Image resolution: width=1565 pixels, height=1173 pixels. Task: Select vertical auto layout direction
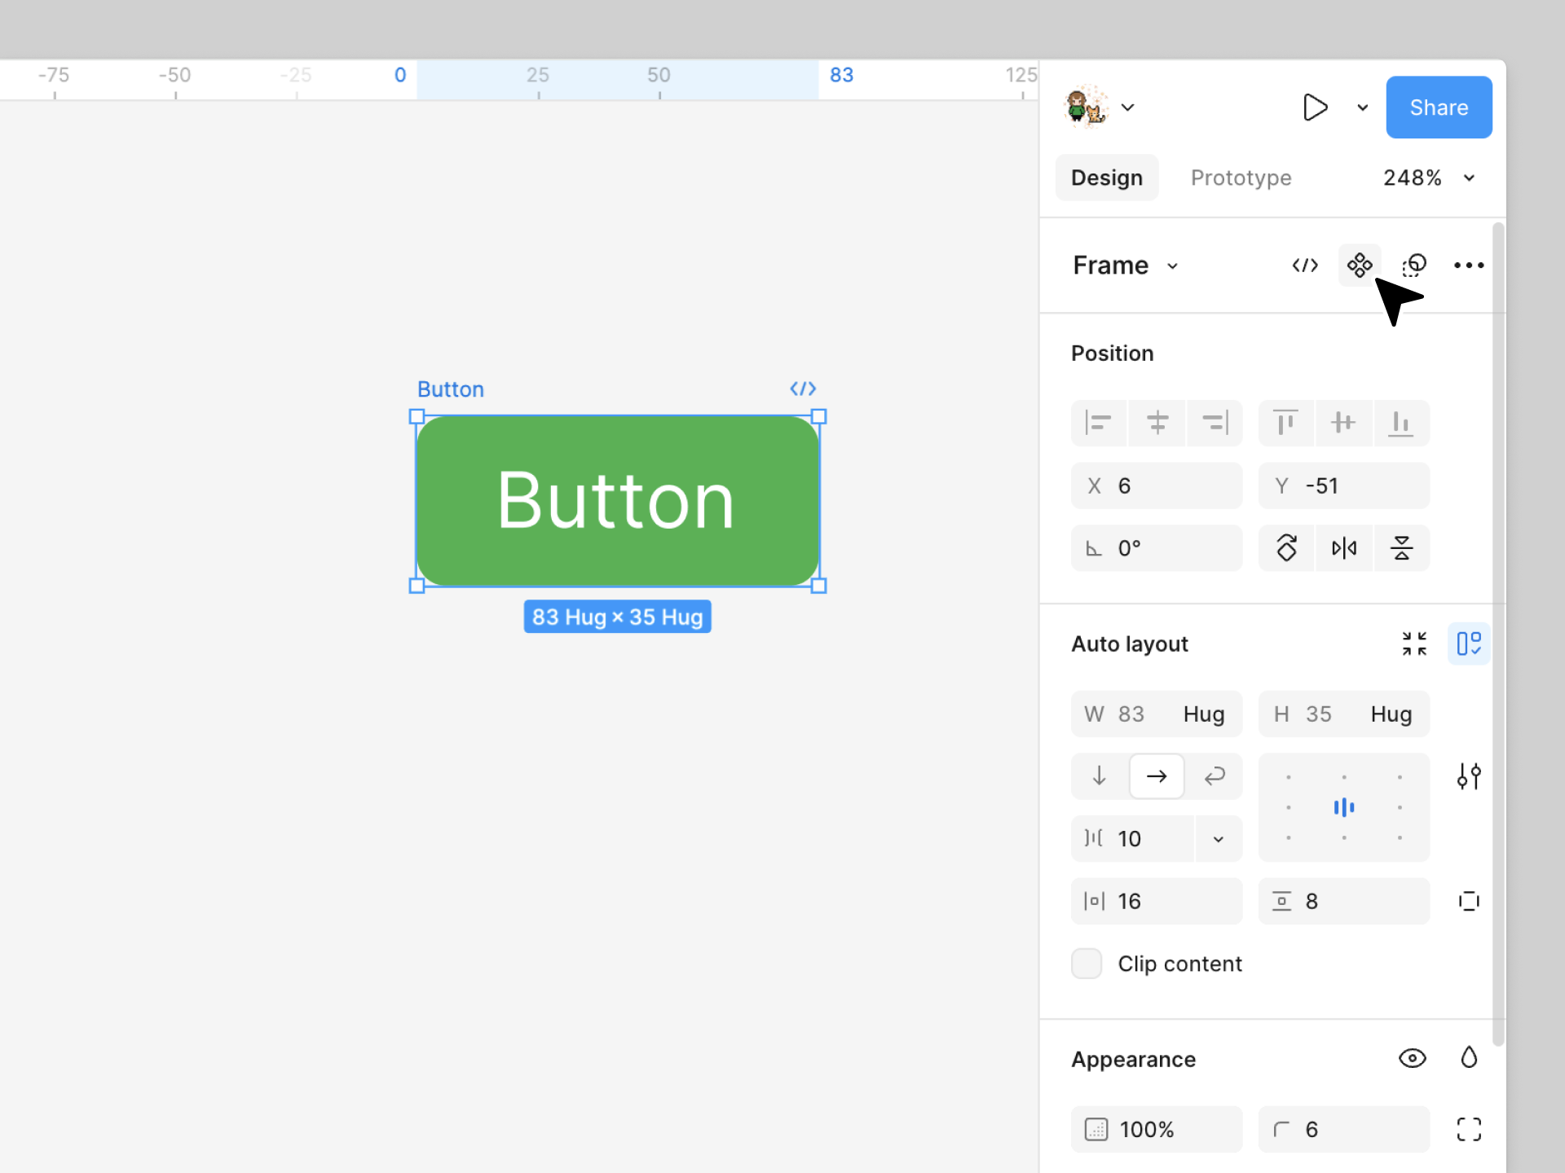point(1099,776)
